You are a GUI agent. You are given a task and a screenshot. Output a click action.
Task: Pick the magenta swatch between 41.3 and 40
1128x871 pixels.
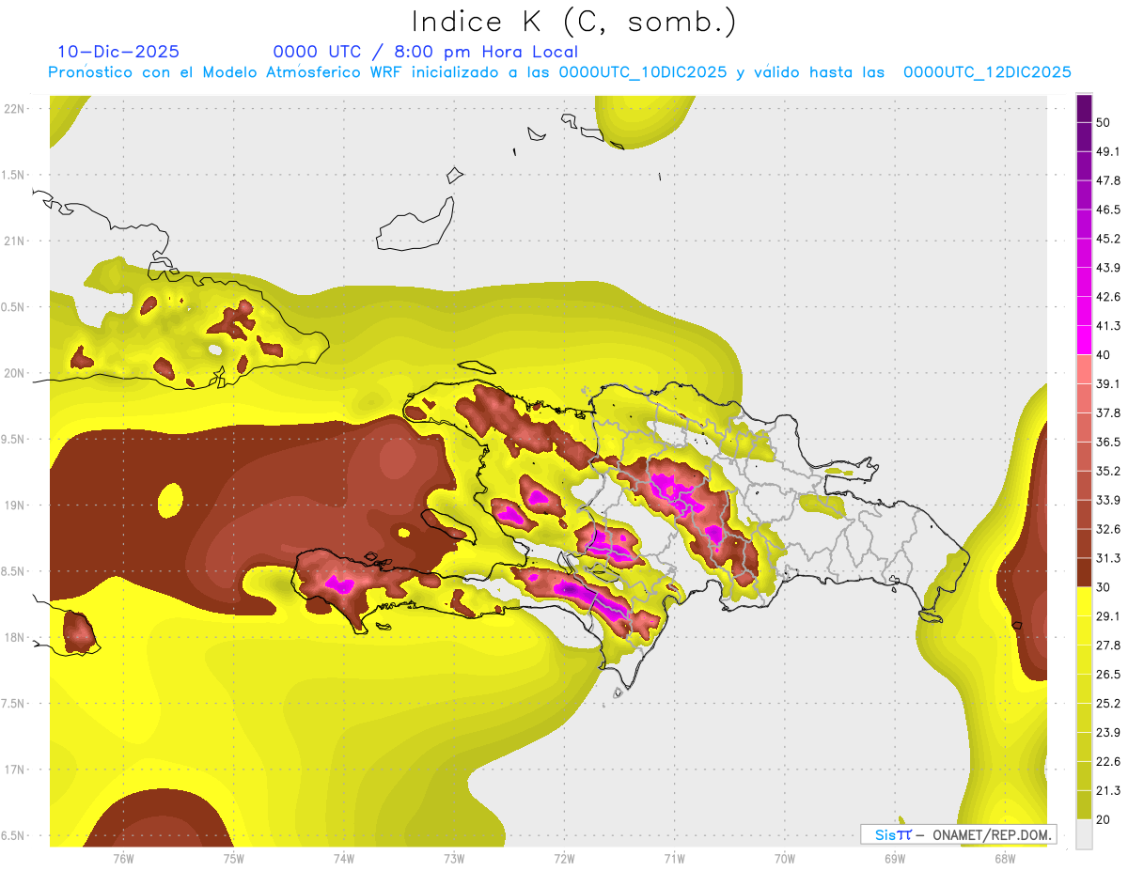coord(1084,340)
